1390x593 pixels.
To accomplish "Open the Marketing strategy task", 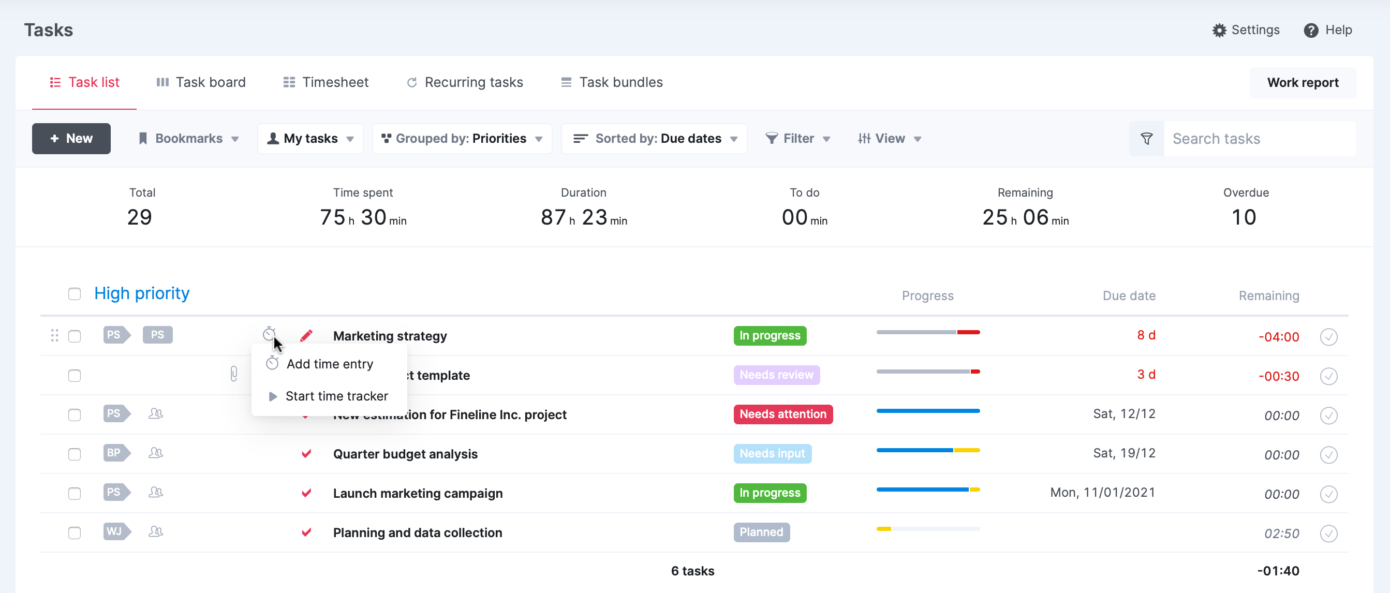I will pyautogui.click(x=390, y=336).
